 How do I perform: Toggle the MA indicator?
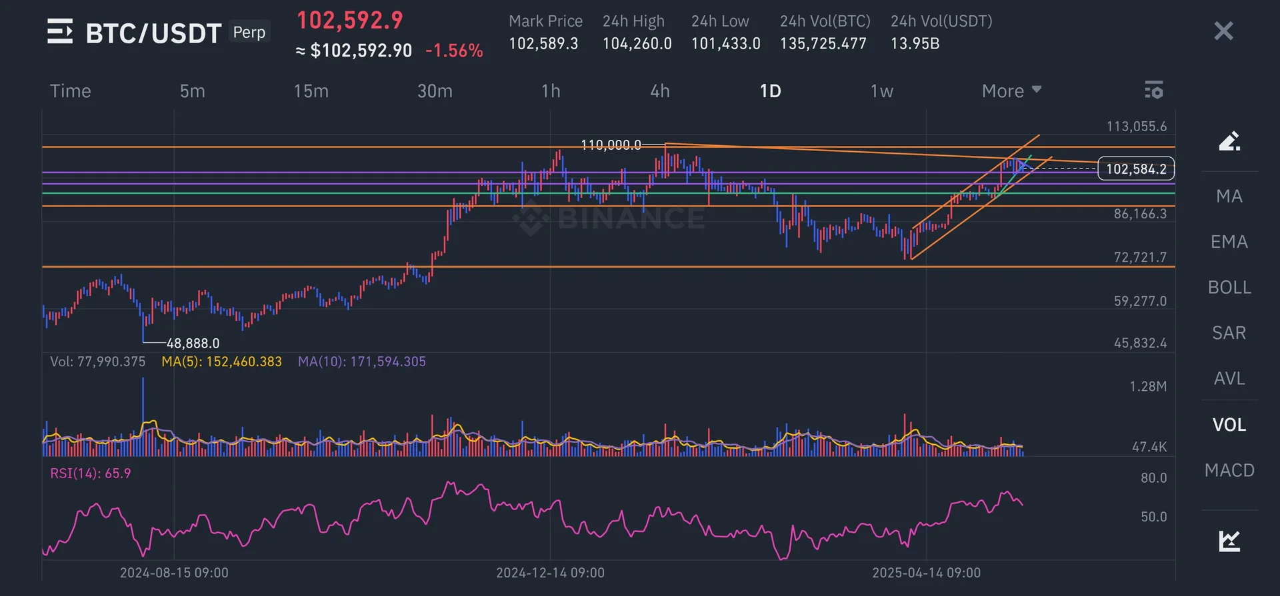pos(1229,196)
